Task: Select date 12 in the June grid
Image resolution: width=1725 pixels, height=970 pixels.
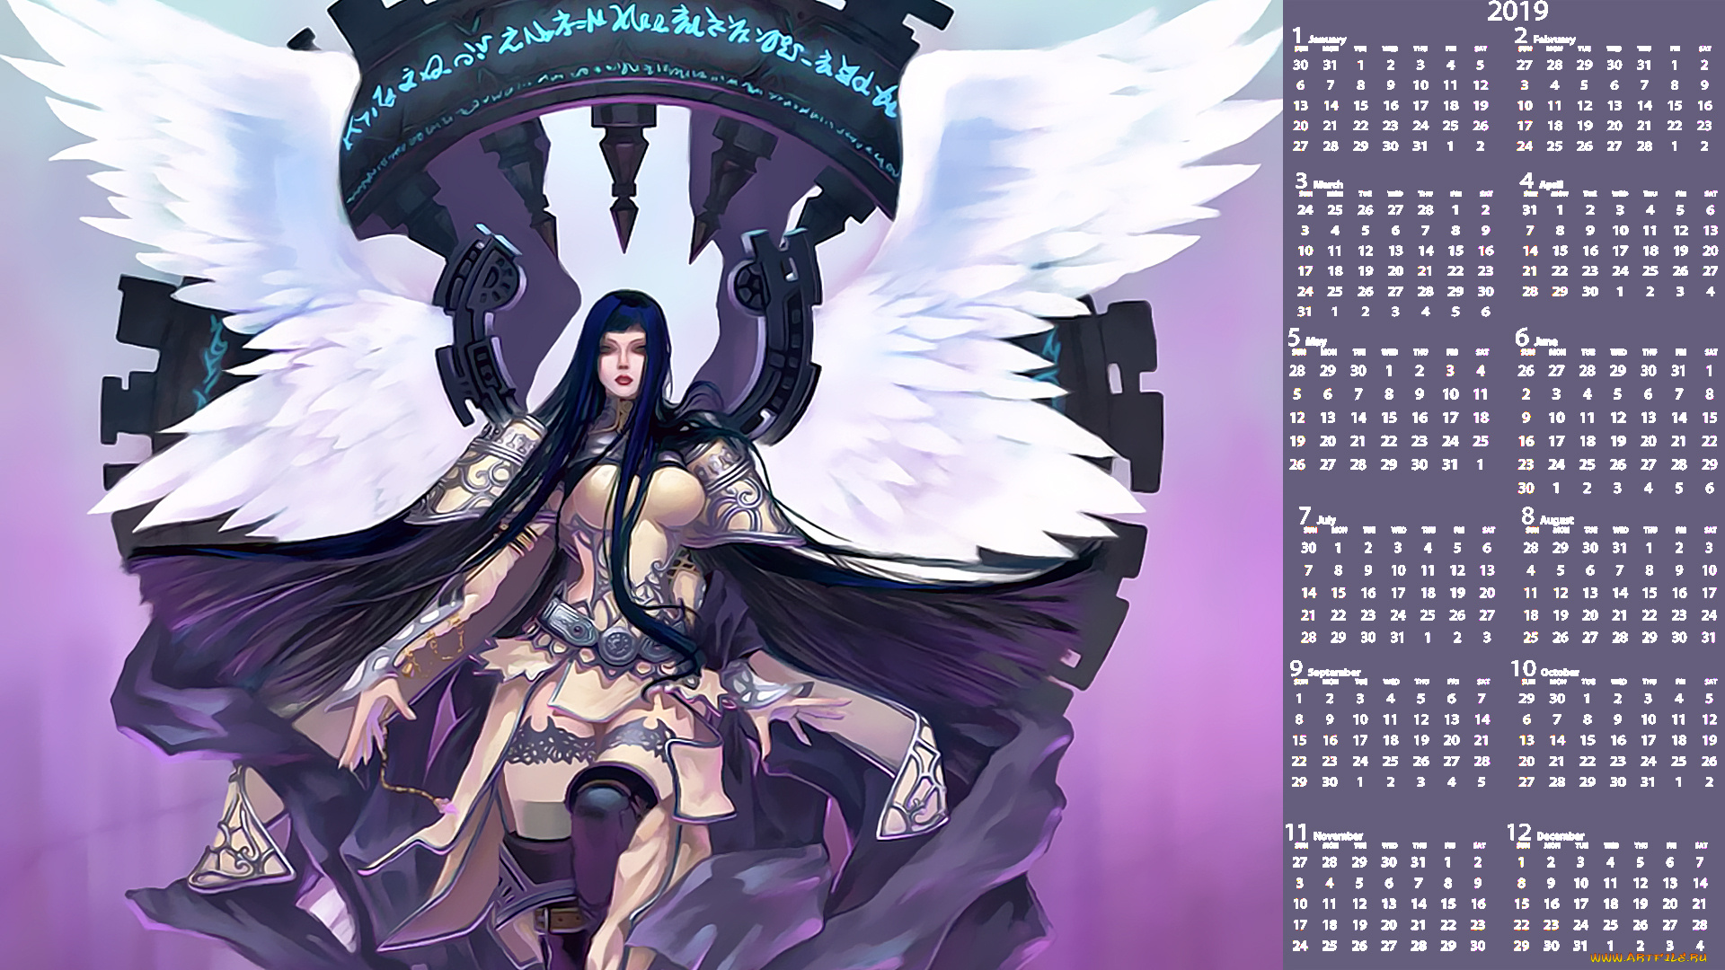Action: (1617, 418)
